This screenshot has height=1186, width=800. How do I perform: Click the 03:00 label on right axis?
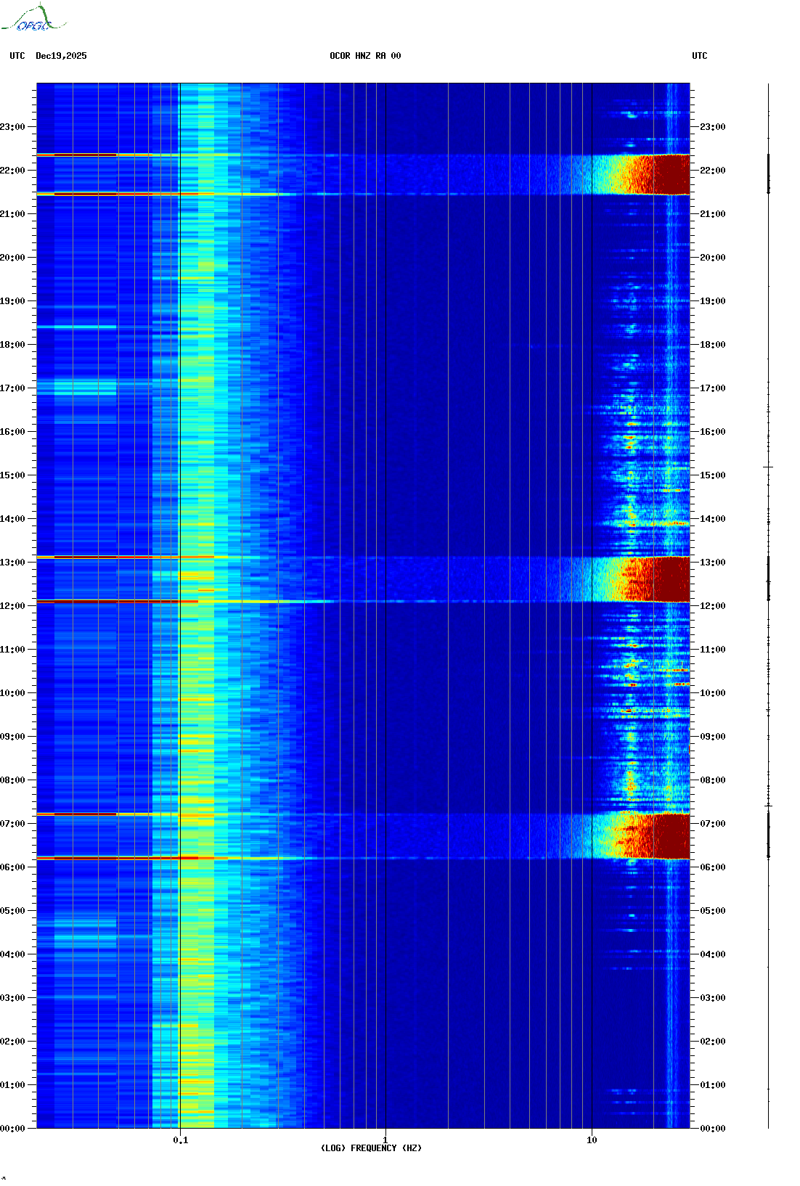click(712, 998)
